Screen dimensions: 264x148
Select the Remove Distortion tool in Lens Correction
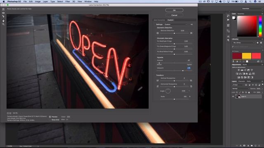3,9
